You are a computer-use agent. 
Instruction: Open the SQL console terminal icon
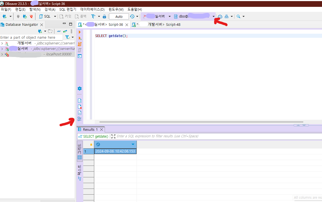tap(80, 56)
